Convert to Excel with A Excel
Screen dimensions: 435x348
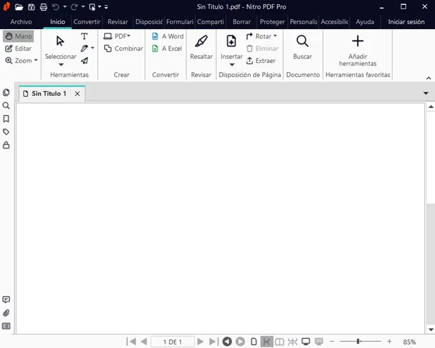166,49
